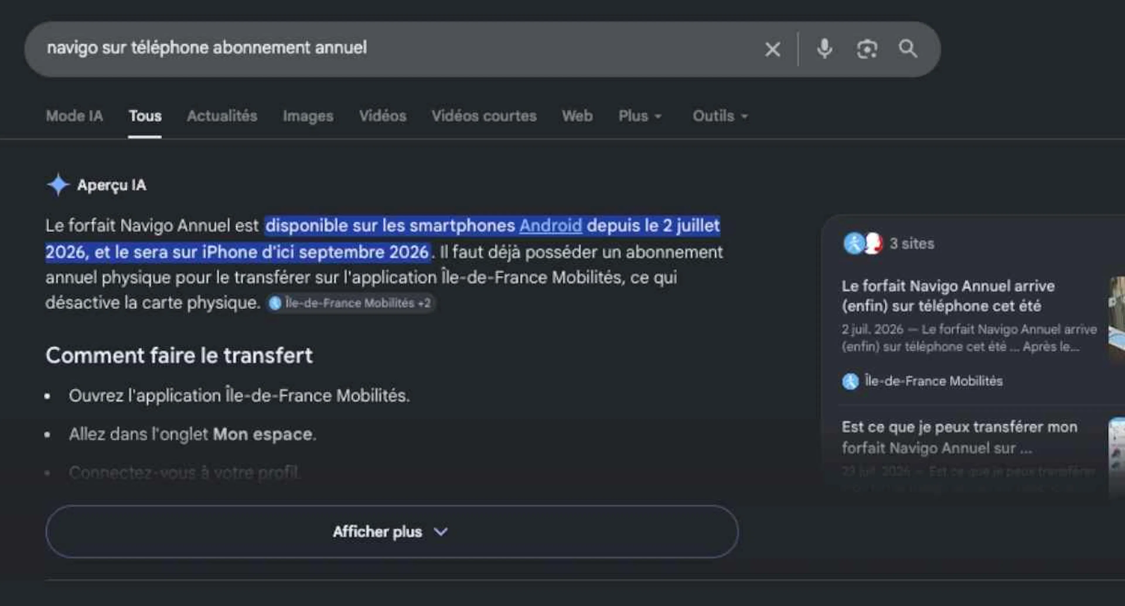Switch to Mode IA tab

point(74,116)
